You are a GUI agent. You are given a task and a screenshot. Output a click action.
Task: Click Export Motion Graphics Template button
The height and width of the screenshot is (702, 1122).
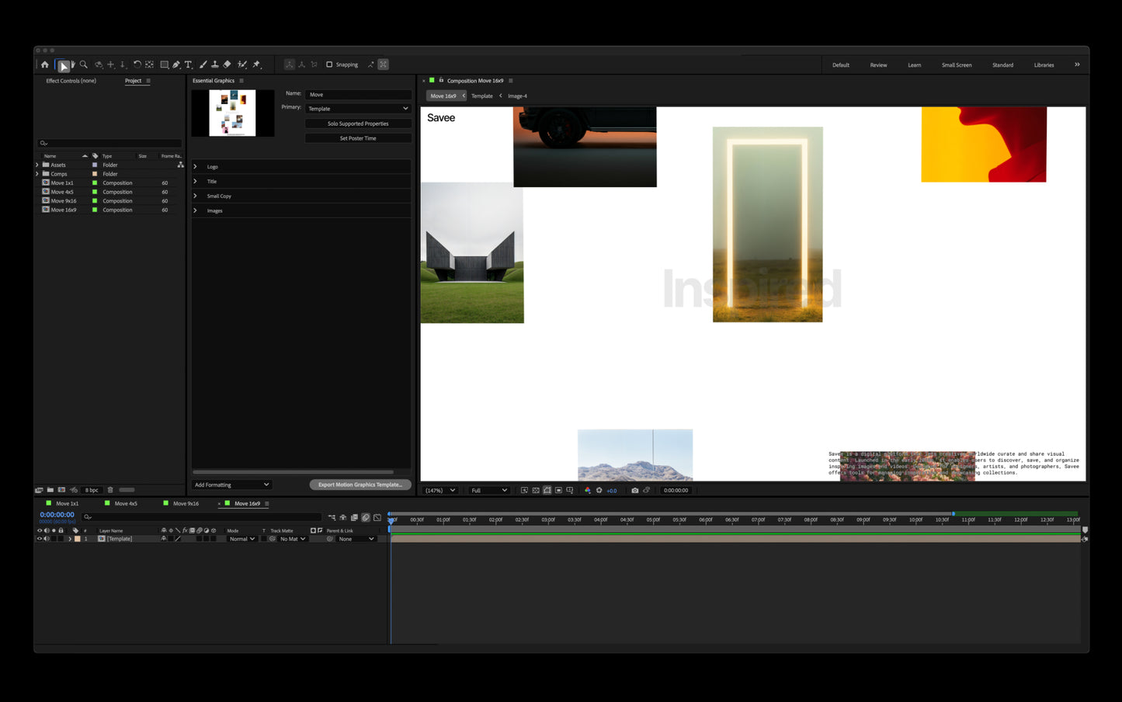click(360, 485)
